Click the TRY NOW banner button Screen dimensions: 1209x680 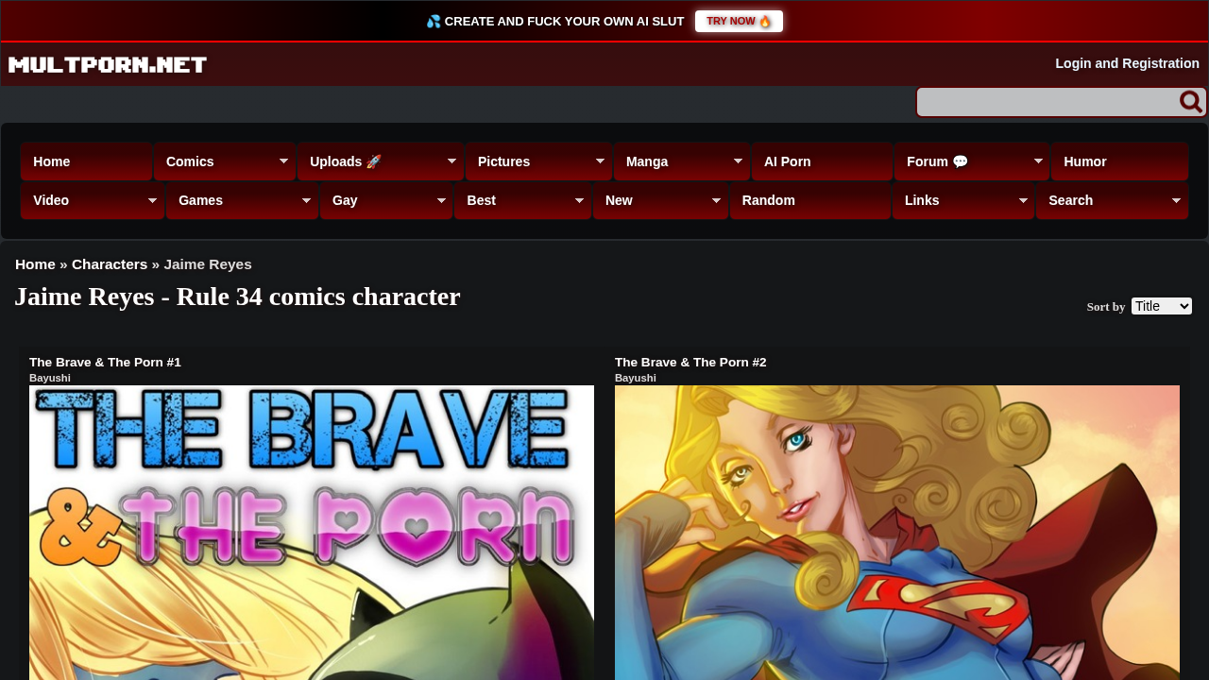tap(739, 21)
